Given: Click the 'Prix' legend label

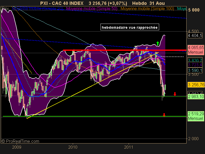Looking at the screenshot, I should (5, 9).
